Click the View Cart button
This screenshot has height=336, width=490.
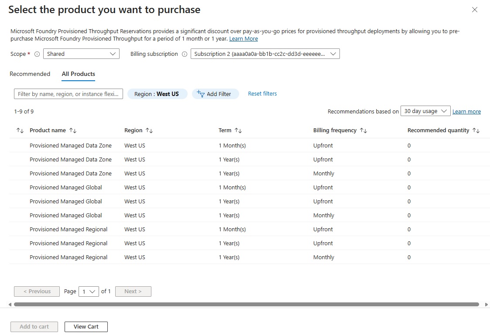(86, 327)
